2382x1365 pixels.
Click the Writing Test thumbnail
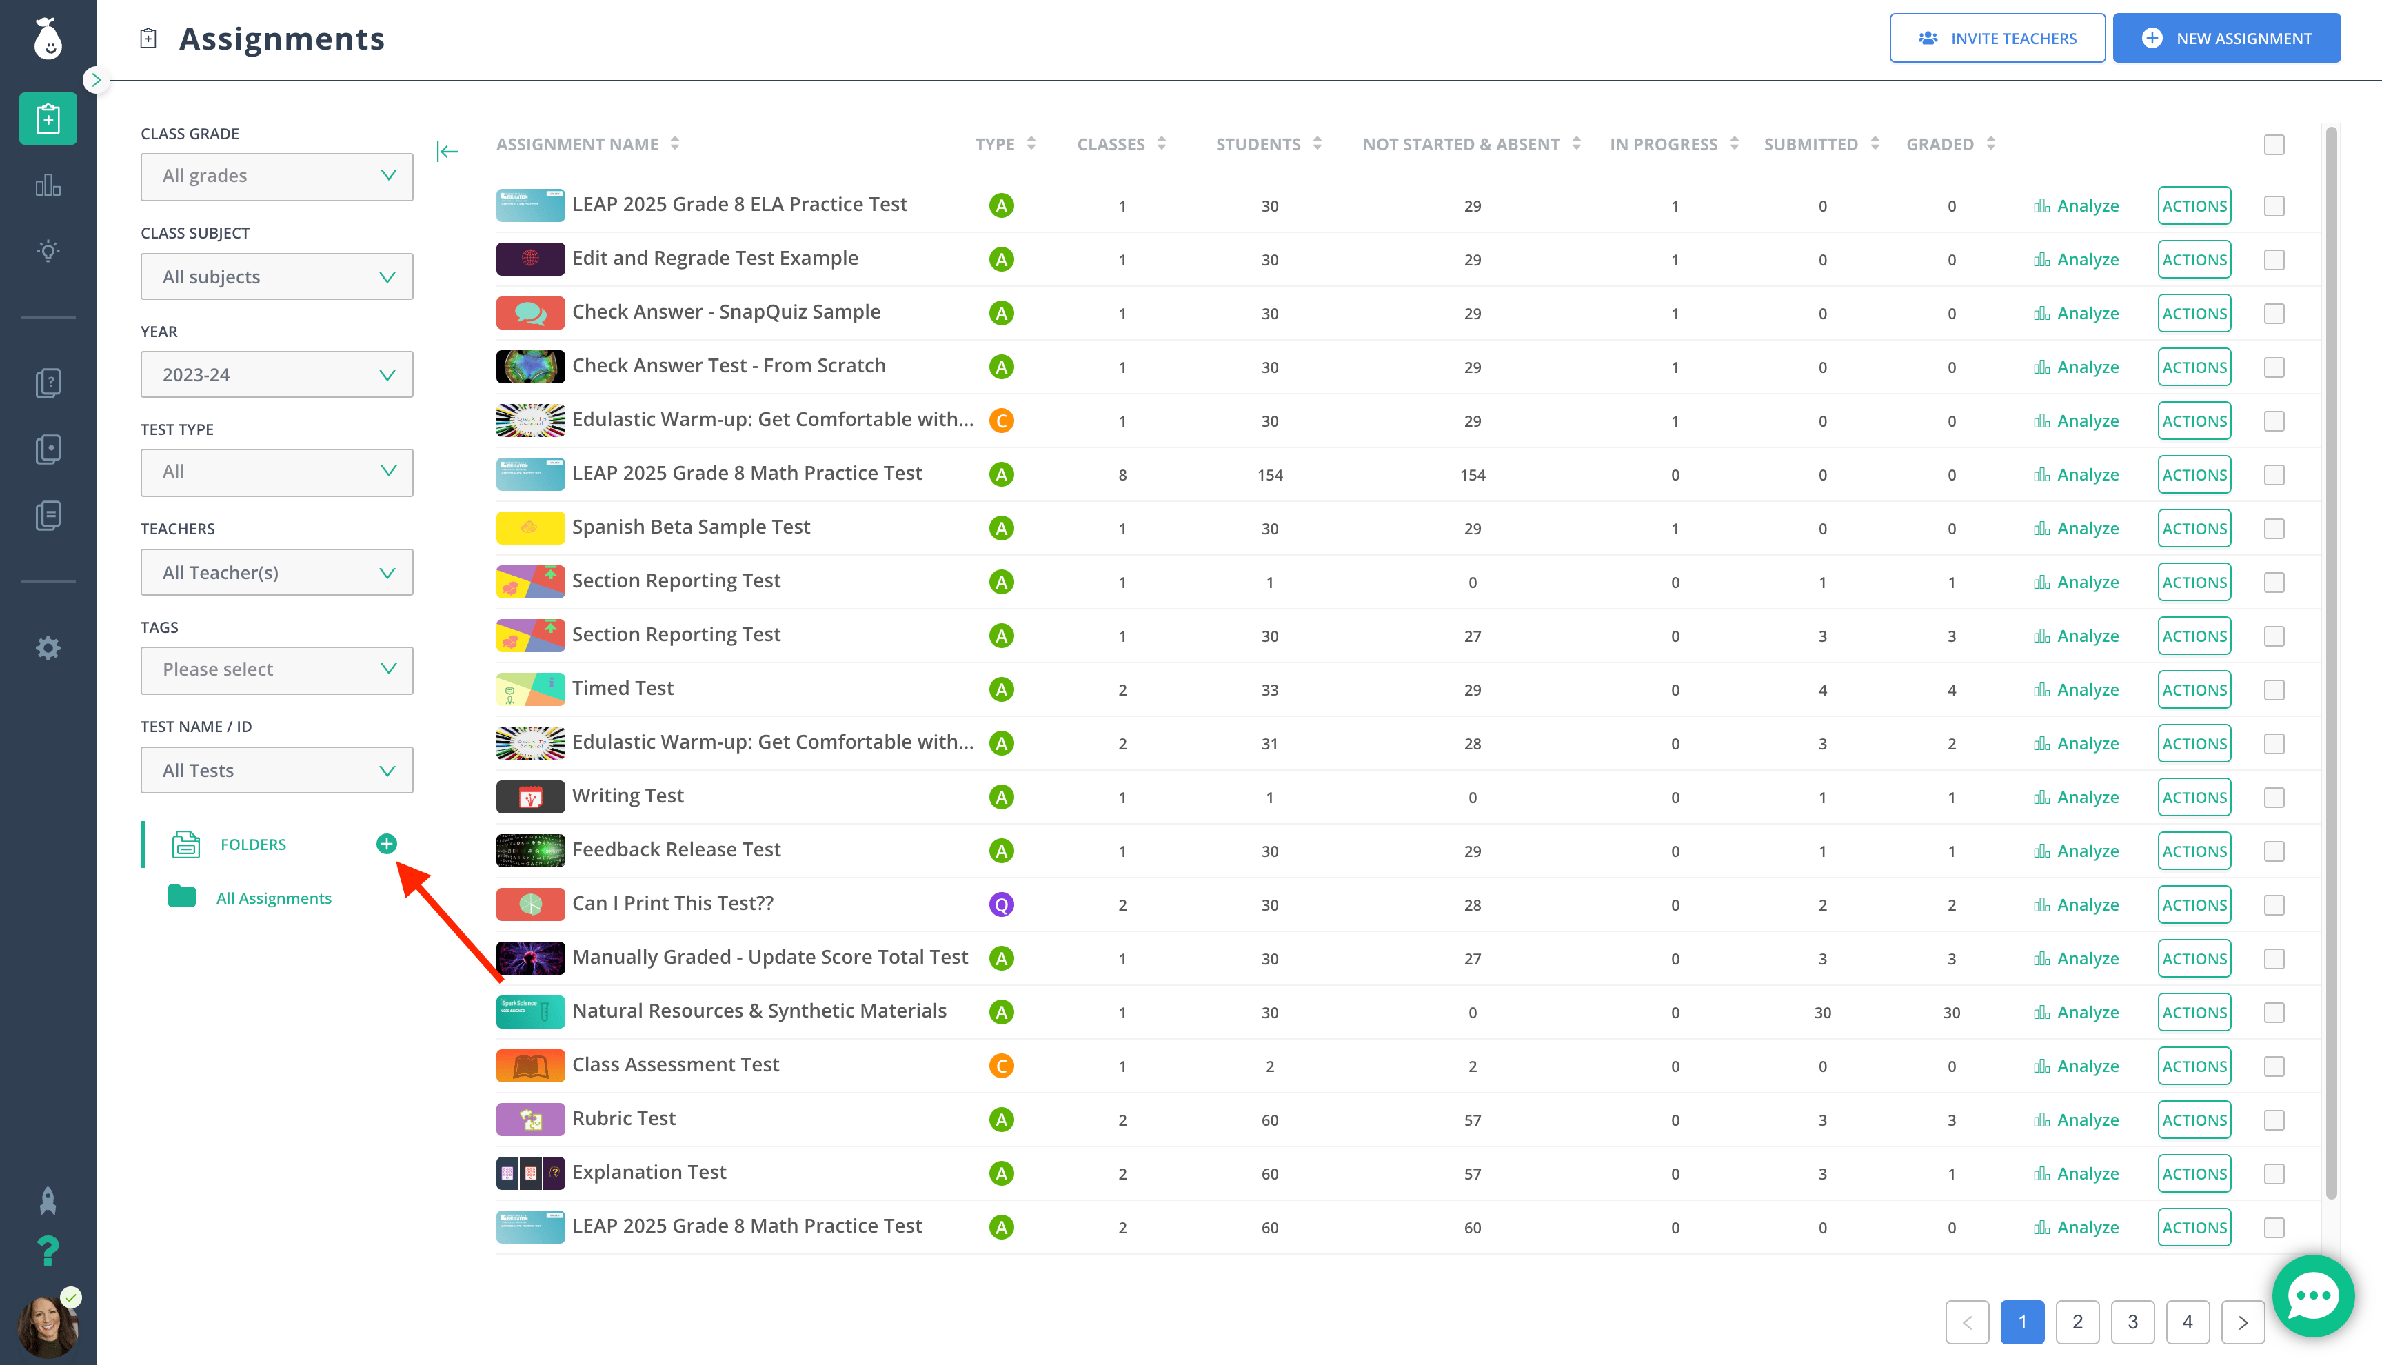point(529,797)
